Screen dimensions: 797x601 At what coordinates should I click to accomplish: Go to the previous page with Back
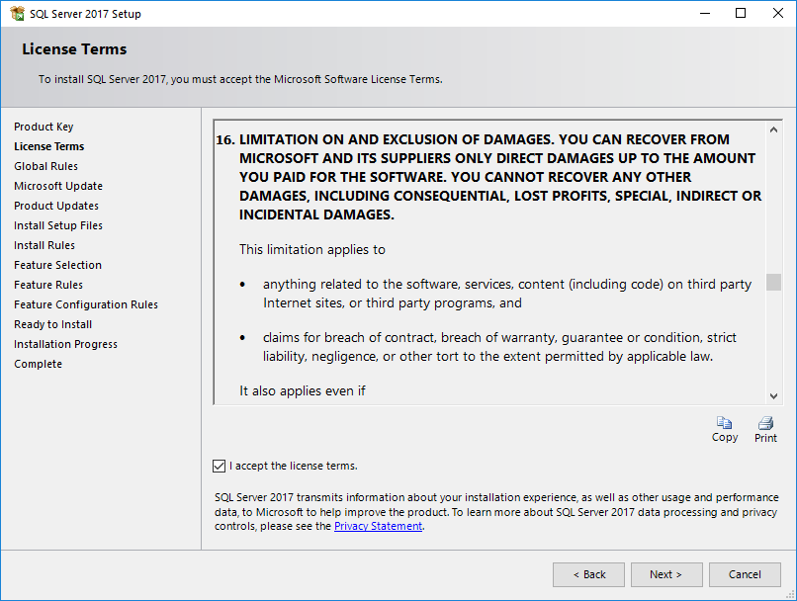click(588, 574)
